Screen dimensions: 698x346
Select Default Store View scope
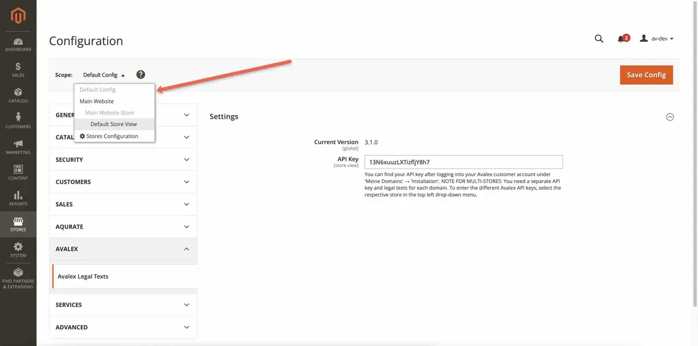coord(114,124)
